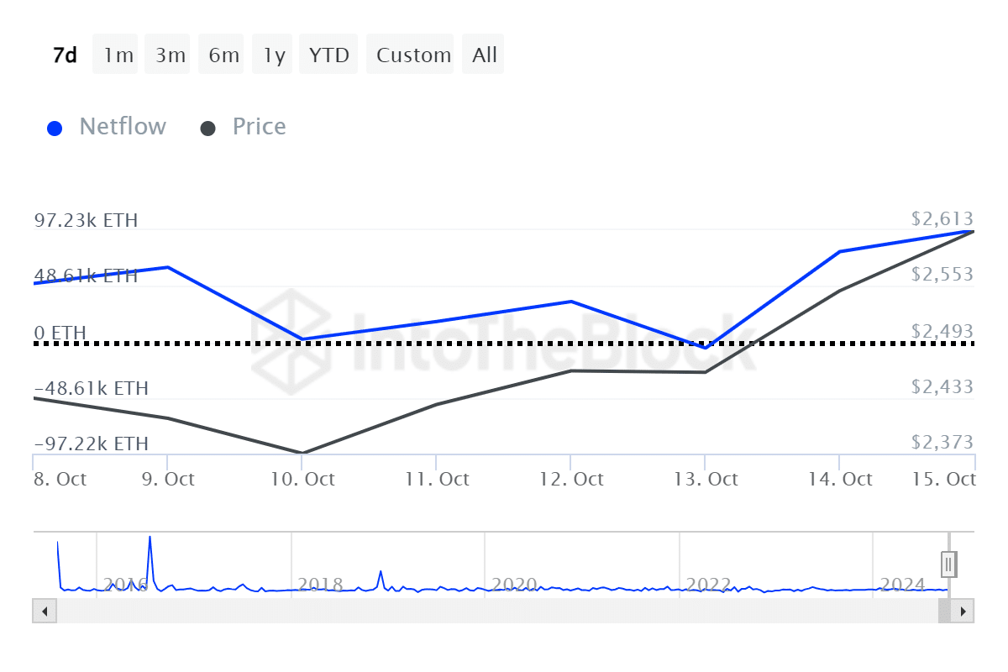This screenshot has width=1008, height=672.
Task: Toggle the Netflow series visibility
Action: [123, 126]
